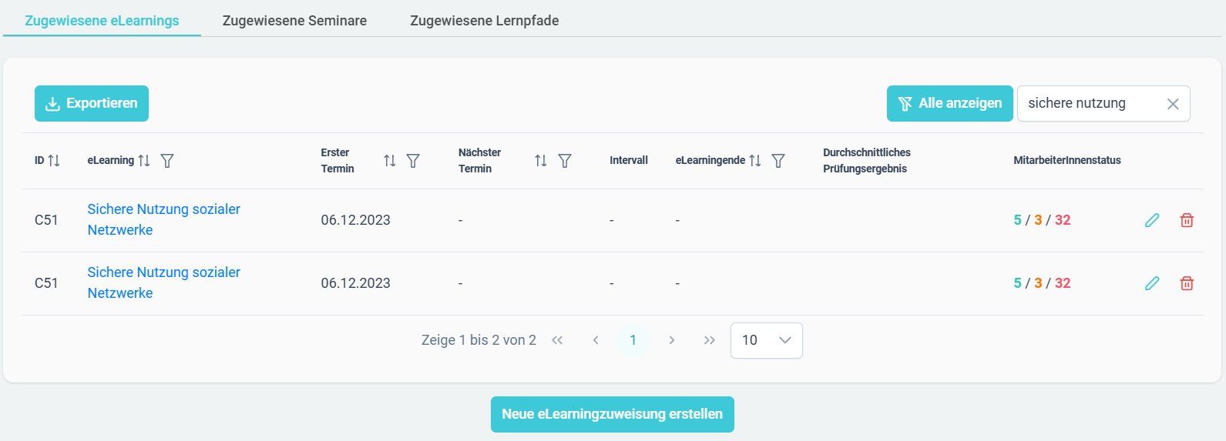1226x441 pixels.
Task: Click Neue eLearningzuweisung erstellen button
Action: 613,414
